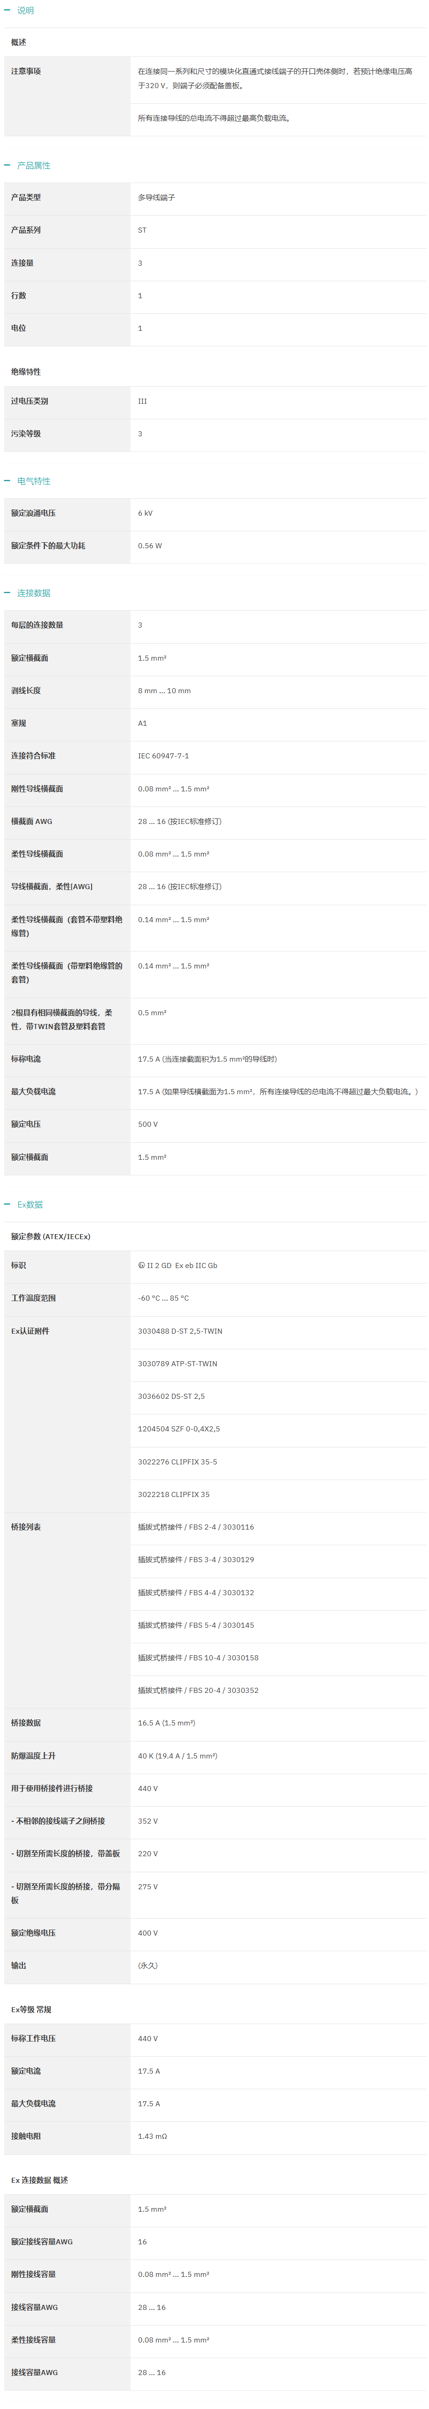Select the 刚性导线横截面 label

(37, 788)
